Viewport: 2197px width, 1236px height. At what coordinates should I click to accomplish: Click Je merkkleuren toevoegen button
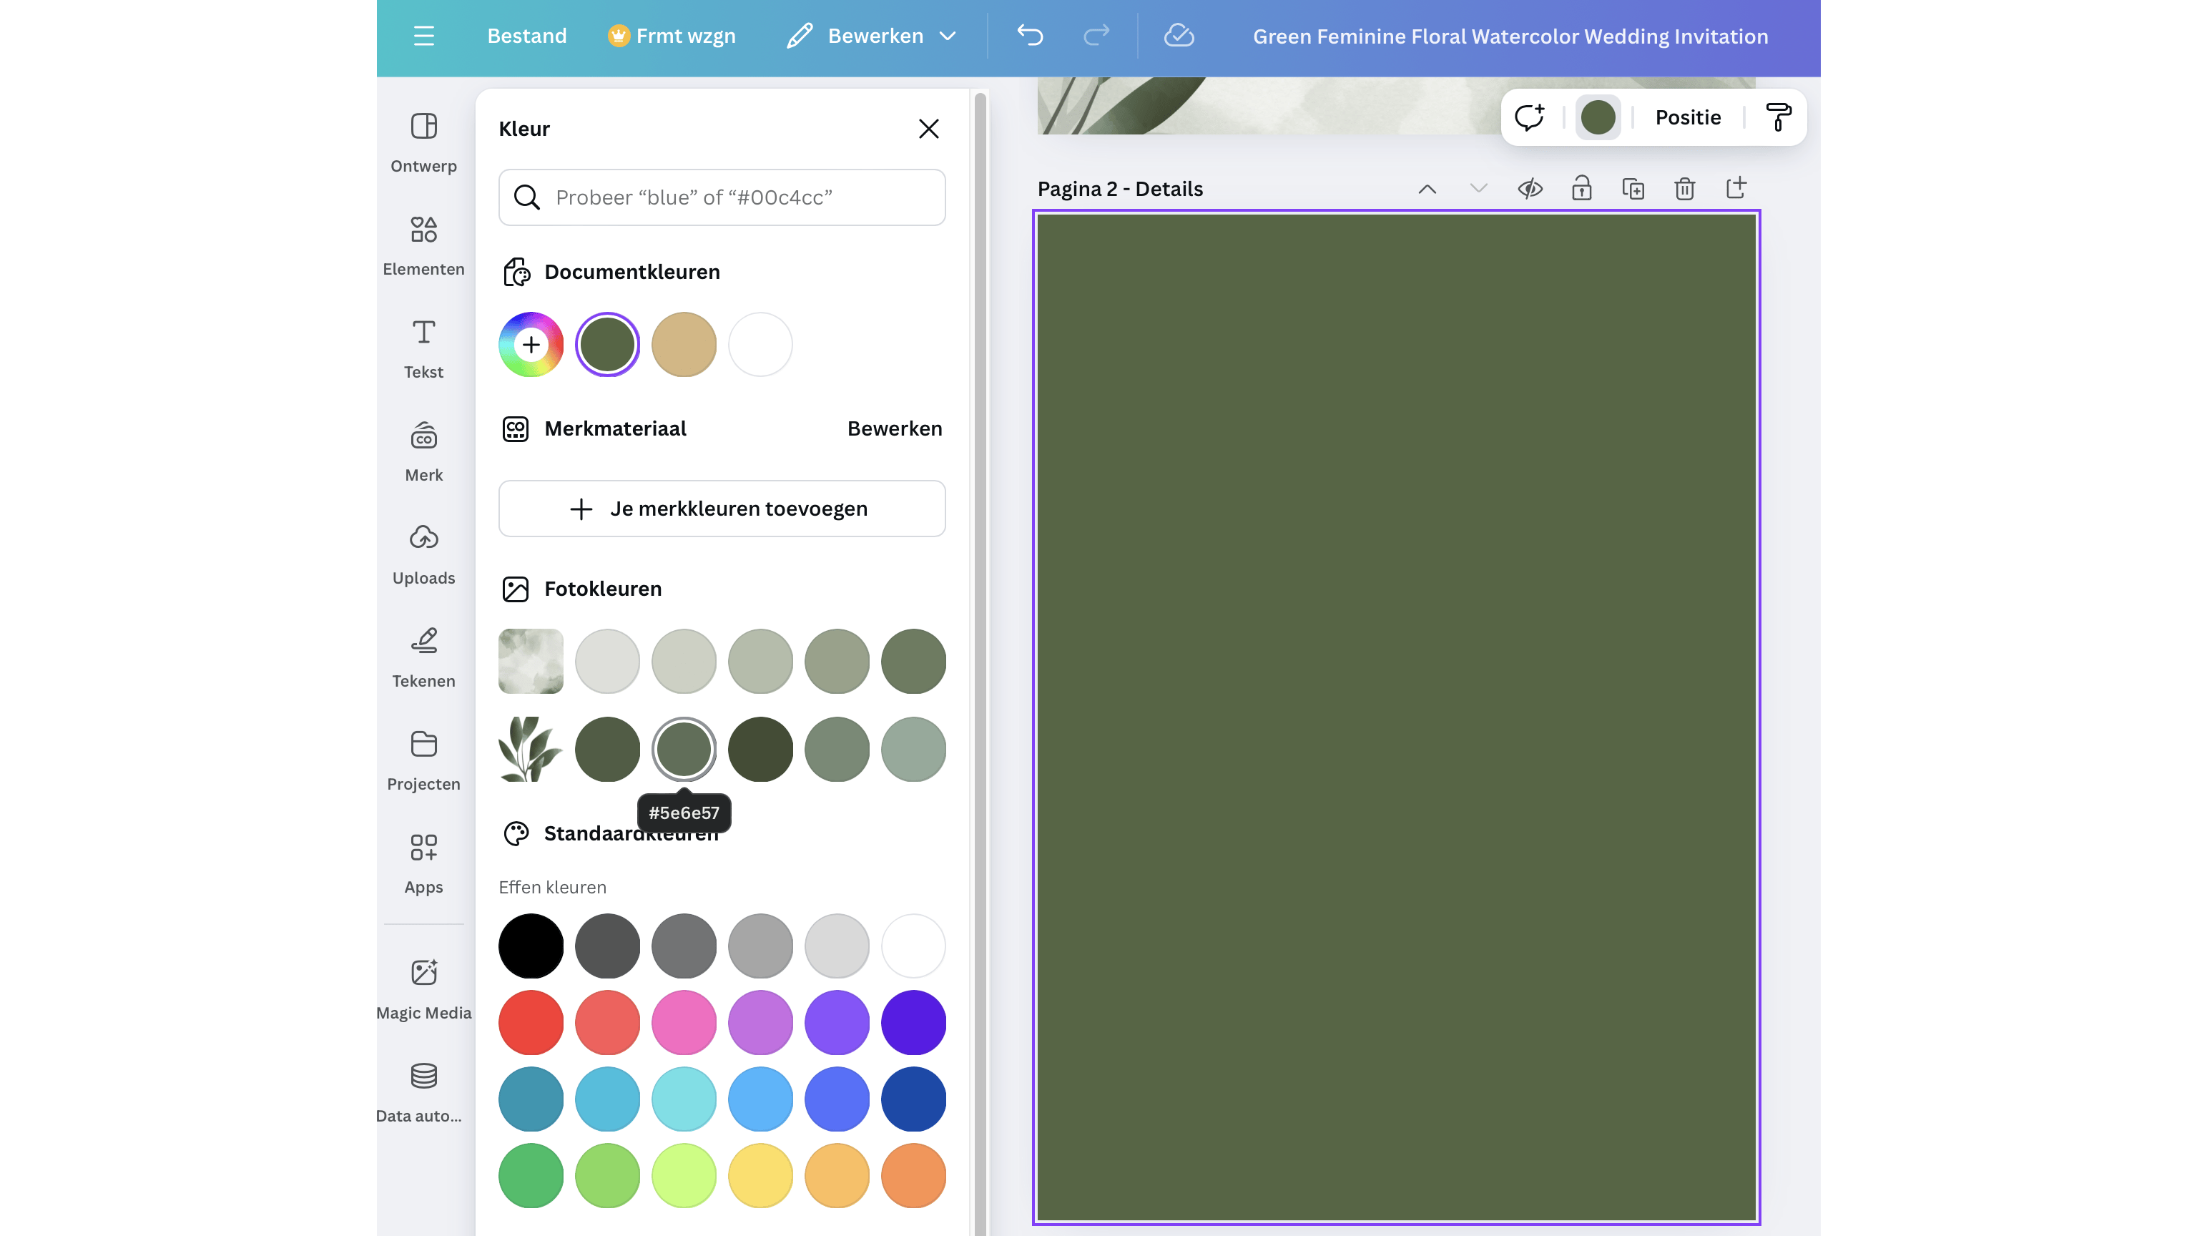tap(722, 509)
